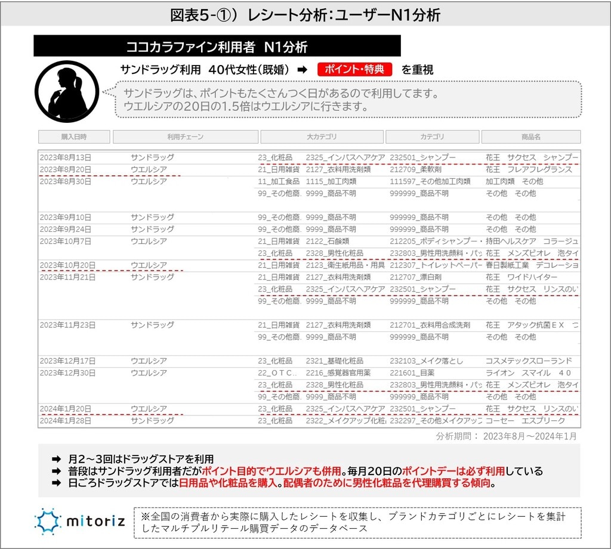This screenshot has width=611, height=549.
Task: Click the red text 日用品や化粧品を購入
Action: pos(227,483)
